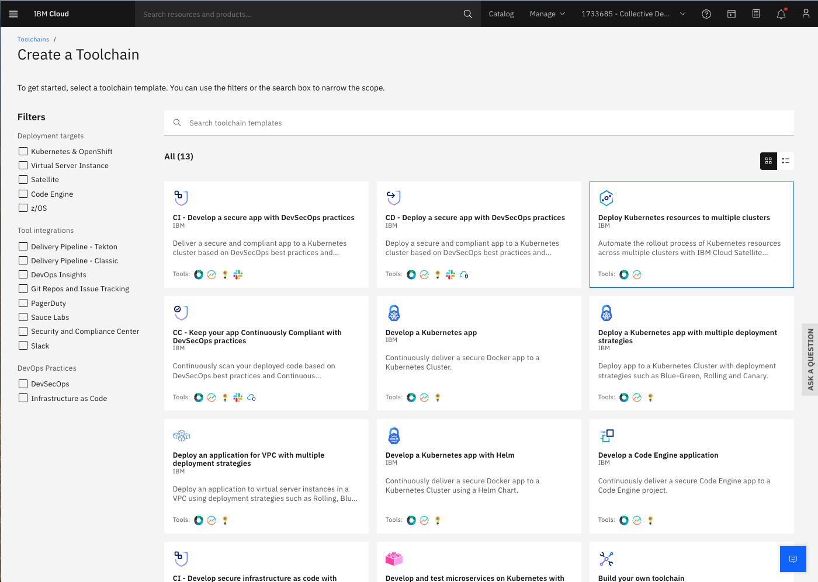Click the All (13) results heading
Viewport: 818px width, 582px height.
tap(179, 156)
